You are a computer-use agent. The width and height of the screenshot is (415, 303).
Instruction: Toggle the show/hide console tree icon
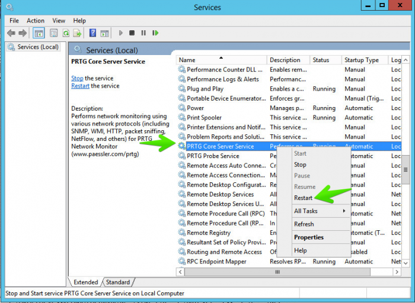pos(39,33)
